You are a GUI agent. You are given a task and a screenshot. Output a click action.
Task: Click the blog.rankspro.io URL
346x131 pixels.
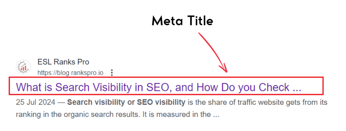(70, 73)
